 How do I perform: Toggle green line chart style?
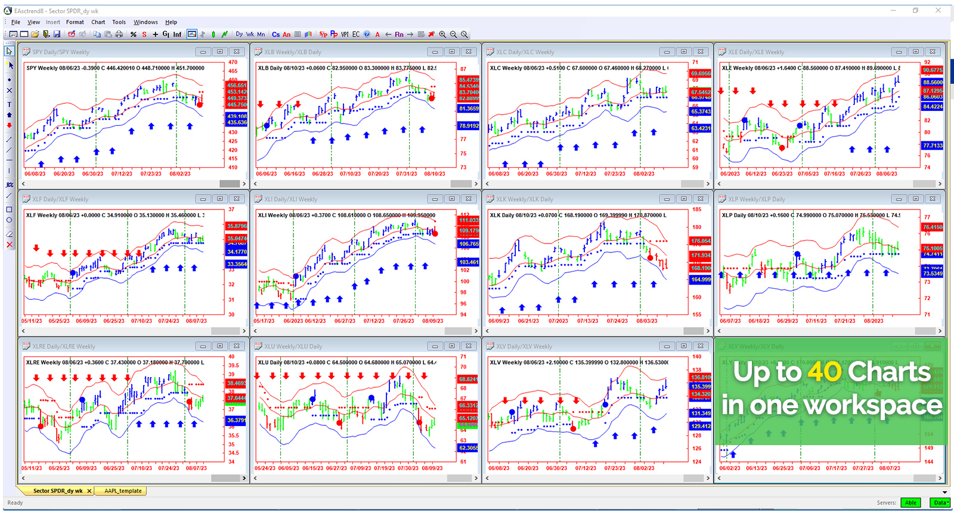pyautogui.click(x=224, y=34)
